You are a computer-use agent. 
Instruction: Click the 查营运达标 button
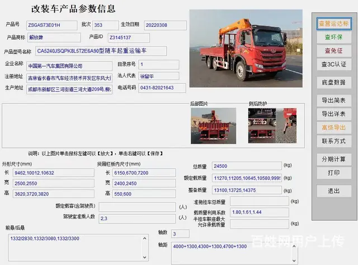click(x=333, y=23)
